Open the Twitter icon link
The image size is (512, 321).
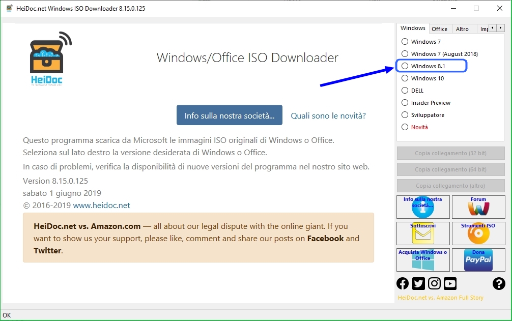418,283
